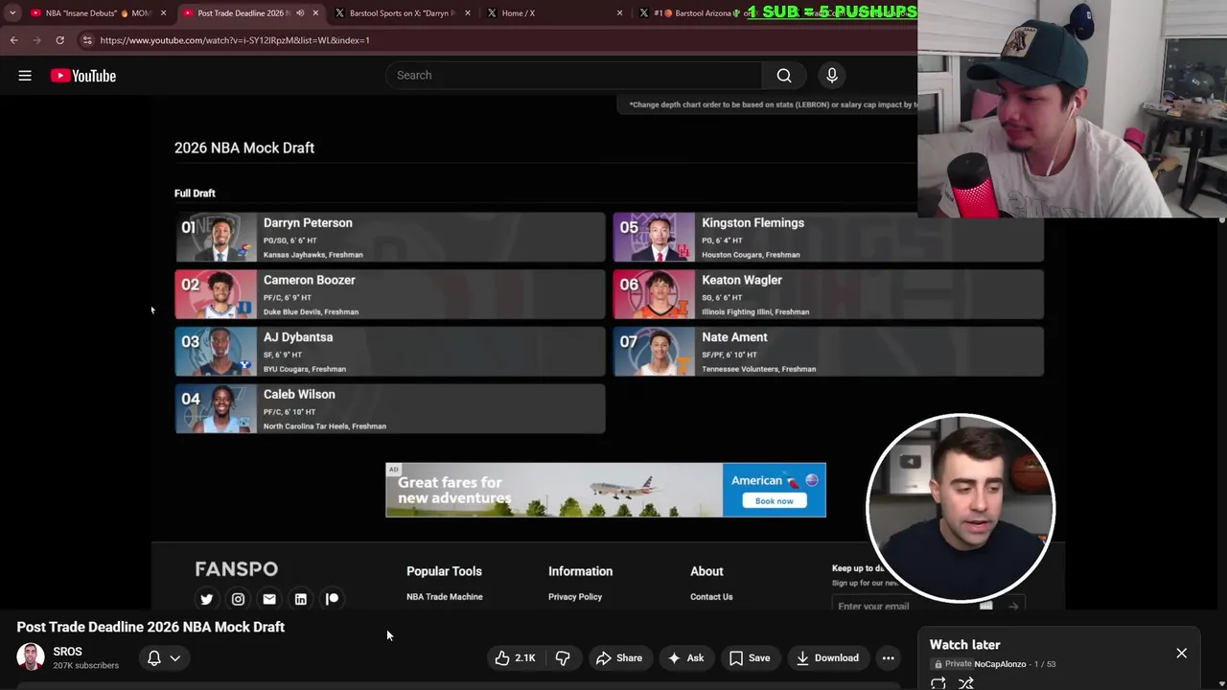Image resolution: width=1227 pixels, height=690 pixels.
Task: Open the SROS channel name link
Action: [x=67, y=652]
